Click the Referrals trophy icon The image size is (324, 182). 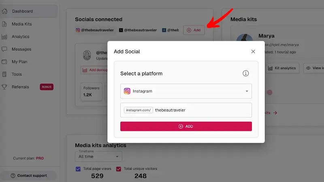tap(5, 87)
